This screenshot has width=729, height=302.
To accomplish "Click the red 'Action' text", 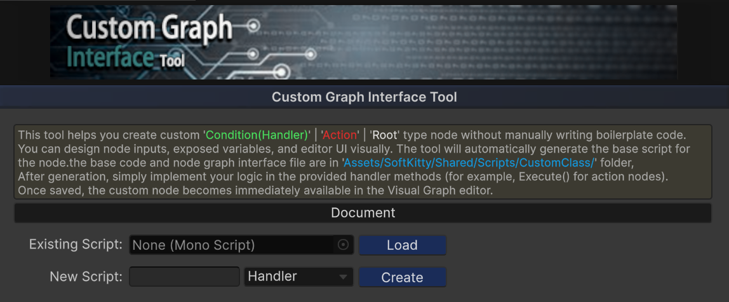I will pos(341,135).
